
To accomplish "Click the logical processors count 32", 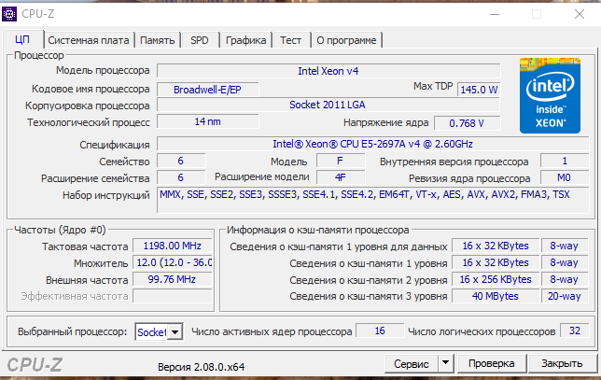I will point(575,331).
